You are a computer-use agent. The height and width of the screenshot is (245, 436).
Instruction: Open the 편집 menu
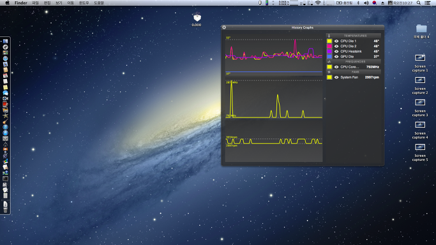[x=47, y=3]
